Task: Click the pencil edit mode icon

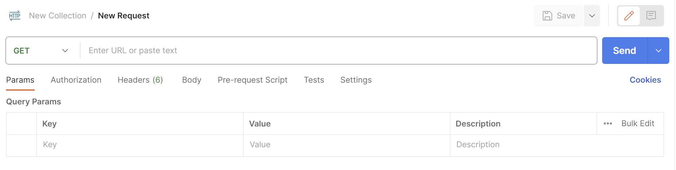Action: (629, 16)
